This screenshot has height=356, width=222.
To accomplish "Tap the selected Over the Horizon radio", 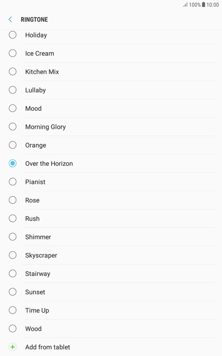I will coord(13,164).
